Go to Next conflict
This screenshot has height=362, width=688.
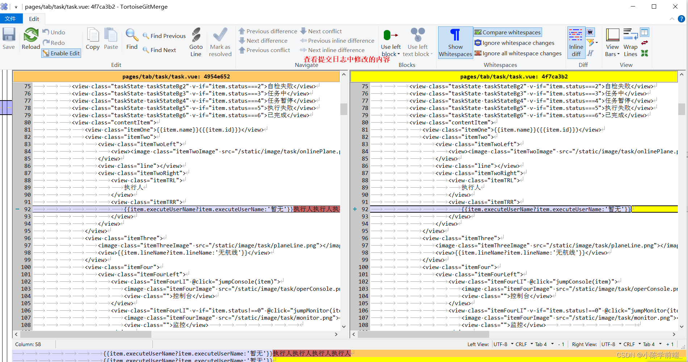tap(321, 31)
